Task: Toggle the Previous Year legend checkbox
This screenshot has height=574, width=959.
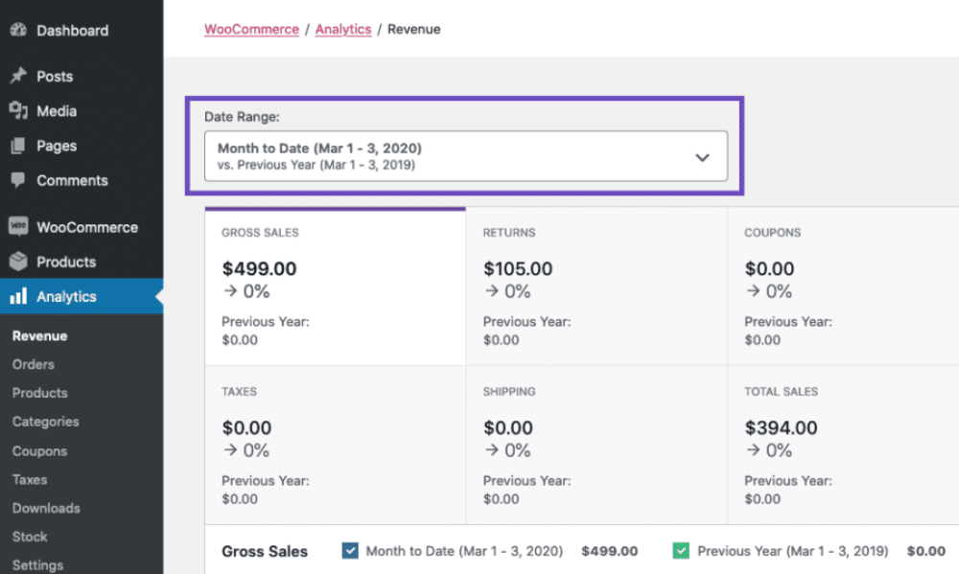Action: point(681,551)
